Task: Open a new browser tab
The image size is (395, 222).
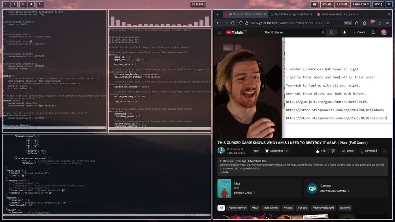Action: [217, 14]
